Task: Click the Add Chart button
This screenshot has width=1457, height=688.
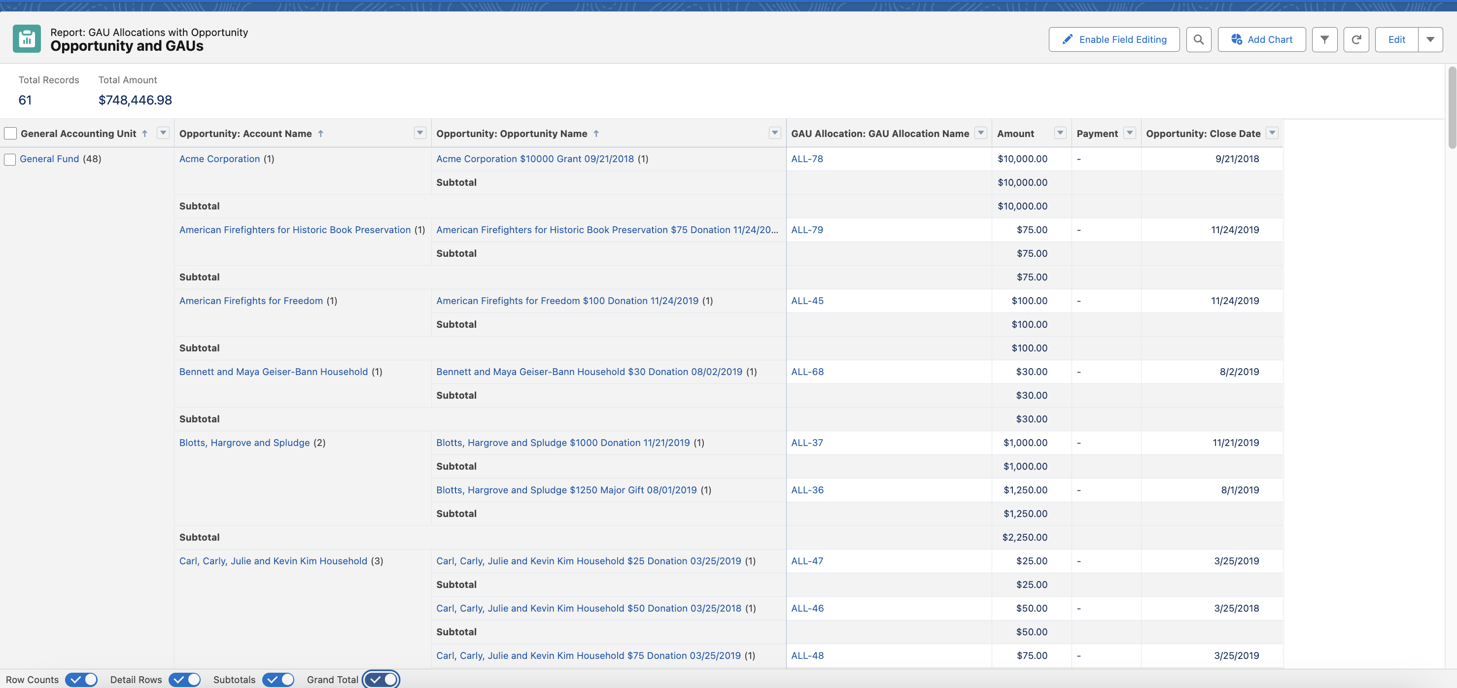Action: pos(1261,39)
